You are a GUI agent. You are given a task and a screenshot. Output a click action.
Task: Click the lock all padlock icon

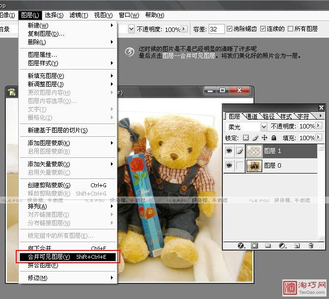[x=274, y=138]
